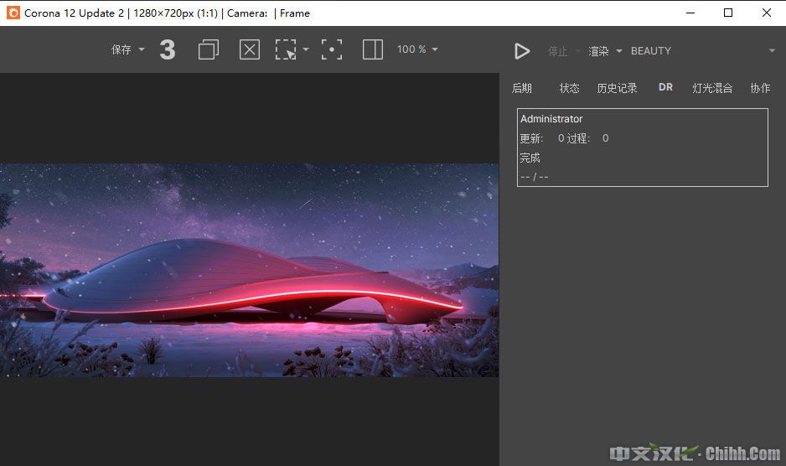Switch to the 后期 tab
Viewport: 786px width, 466px height.
coord(521,88)
